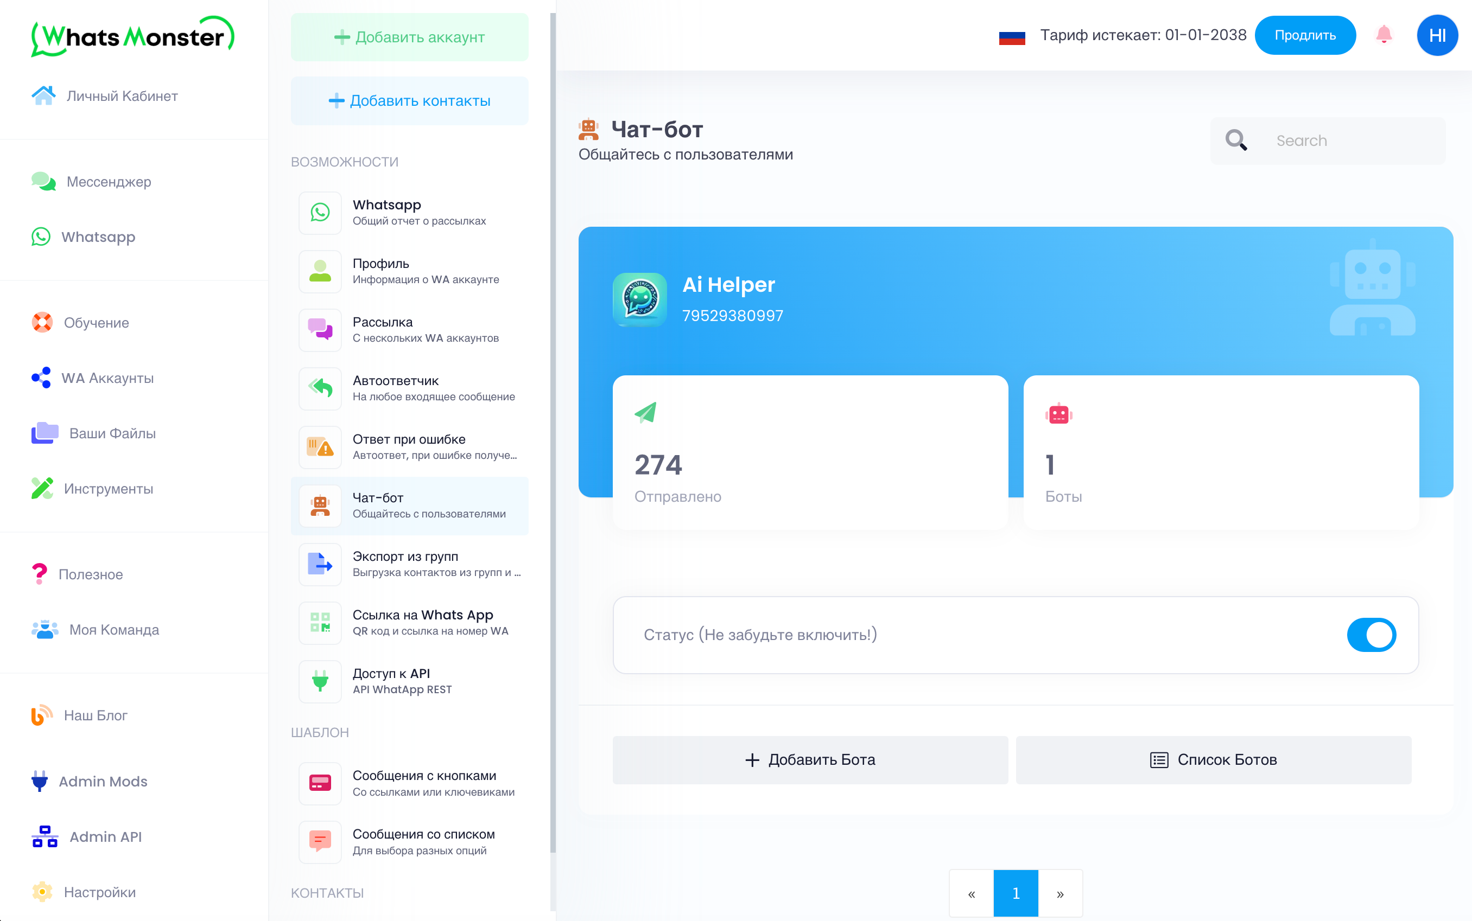Open WA Аккаунты sidebar item

[107, 378]
